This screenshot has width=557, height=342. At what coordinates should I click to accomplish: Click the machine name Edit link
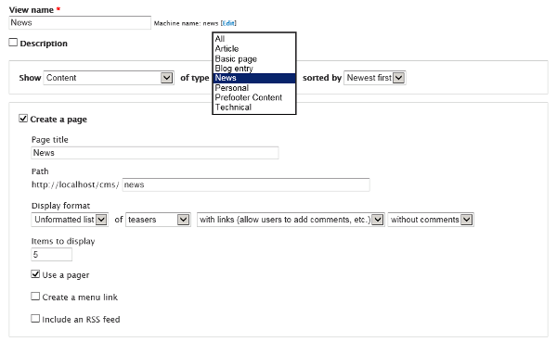pyautogui.click(x=228, y=23)
